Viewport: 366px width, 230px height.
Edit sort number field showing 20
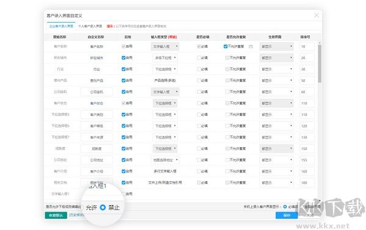tap(307, 58)
